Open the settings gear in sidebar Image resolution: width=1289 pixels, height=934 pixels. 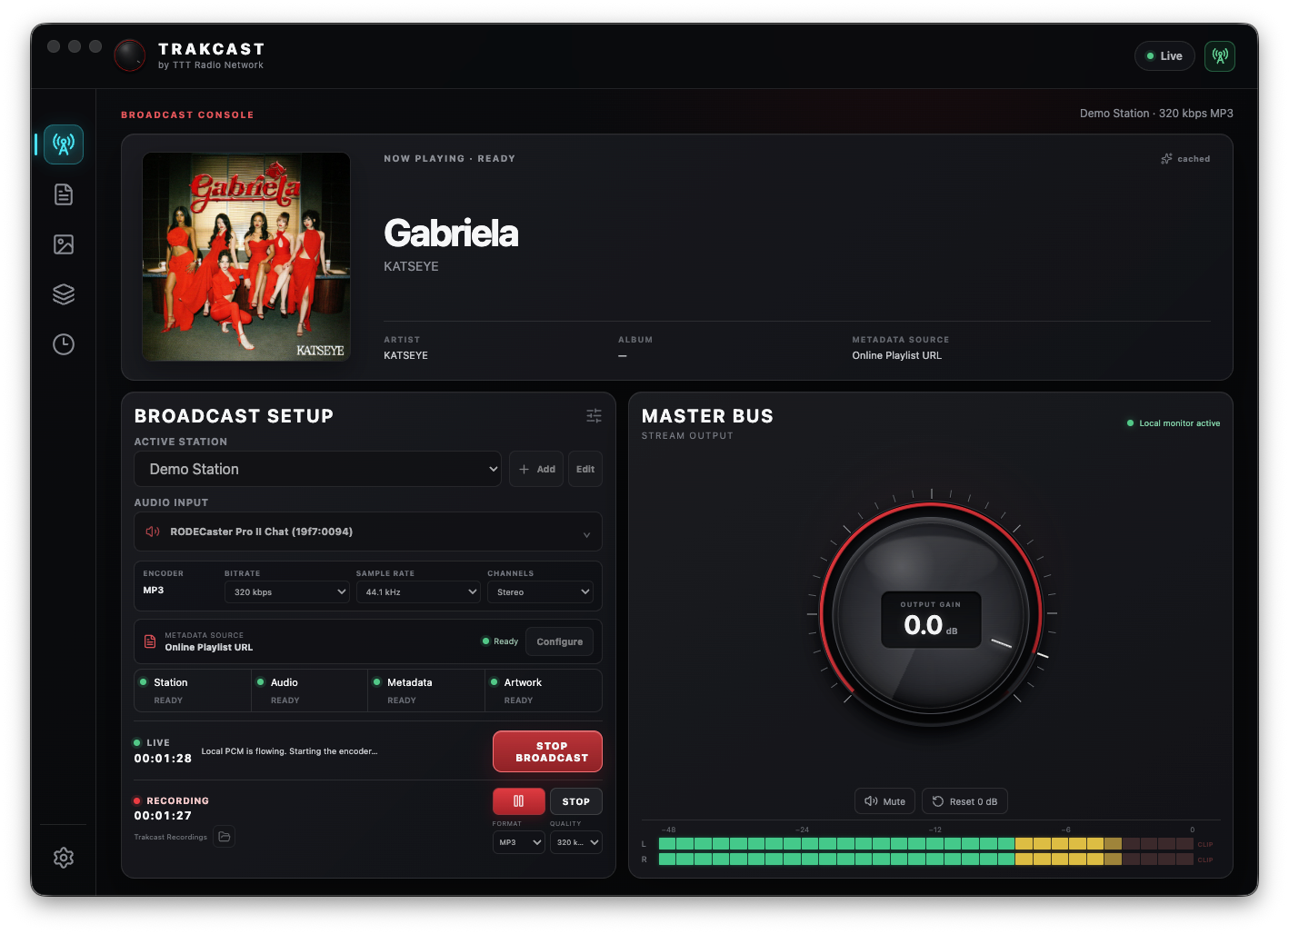(64, 858)
